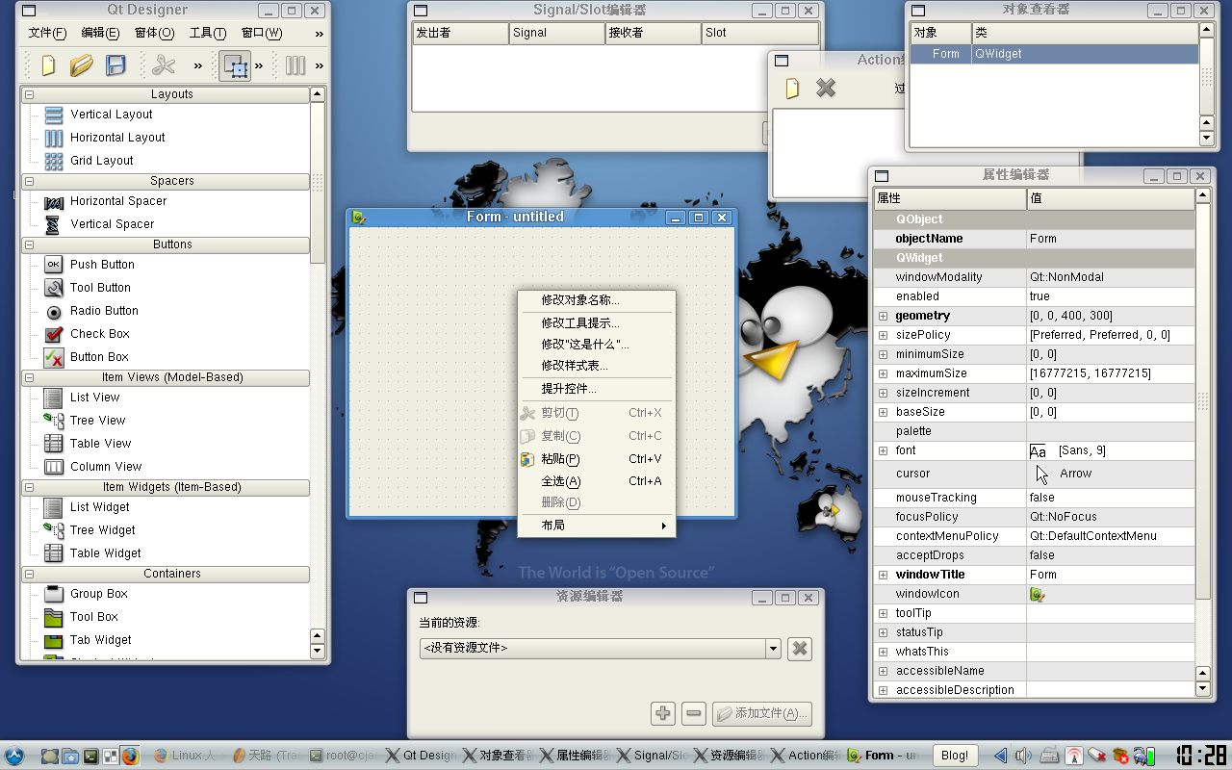Select the Vertical Layout widget icon
This screenshot has width=1232, height=770.
coord(54,115)
